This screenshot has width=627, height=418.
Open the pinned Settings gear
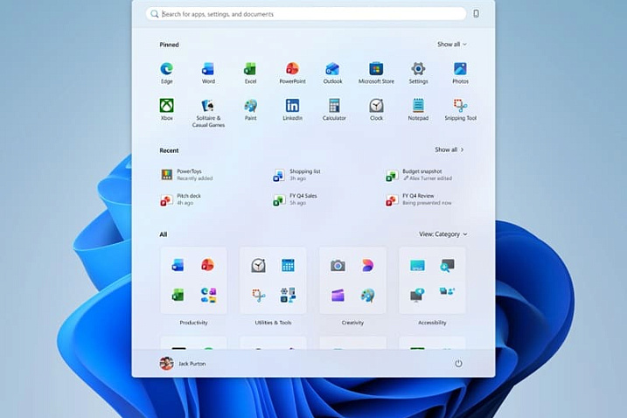click(x=418, y=73)
